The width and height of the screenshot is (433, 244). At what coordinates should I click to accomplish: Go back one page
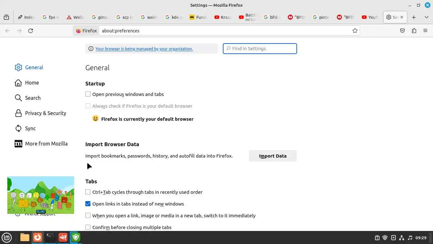[8, 31]
